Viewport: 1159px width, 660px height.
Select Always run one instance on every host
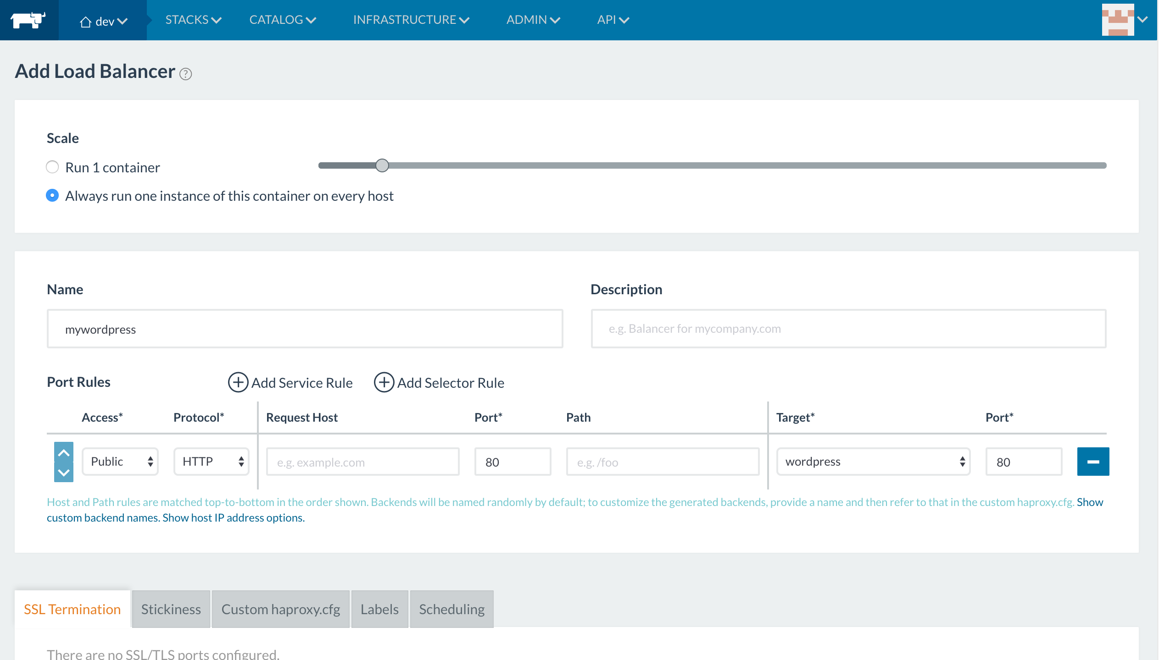53,196
